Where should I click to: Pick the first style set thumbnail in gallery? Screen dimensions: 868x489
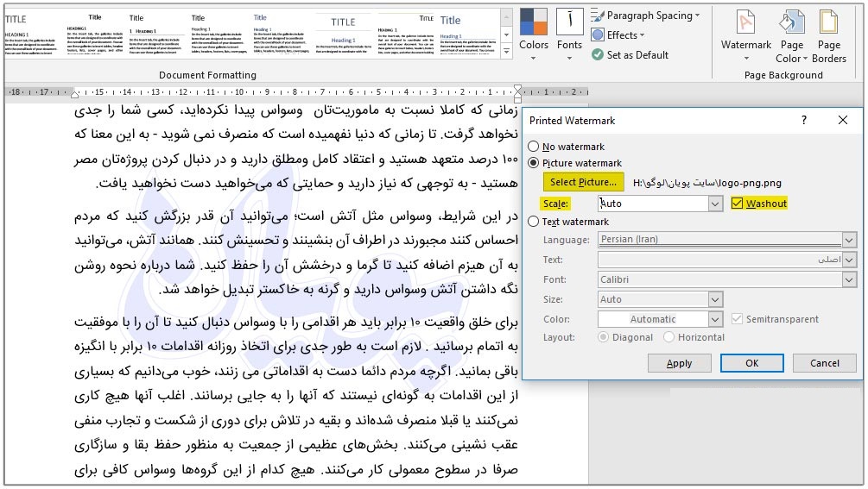tap(33, 34)
